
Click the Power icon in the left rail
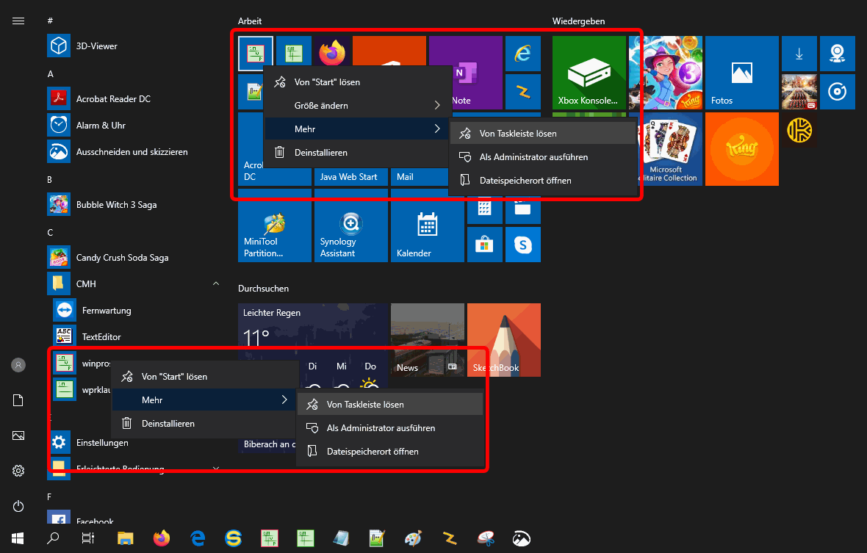[x=19, y=506]
